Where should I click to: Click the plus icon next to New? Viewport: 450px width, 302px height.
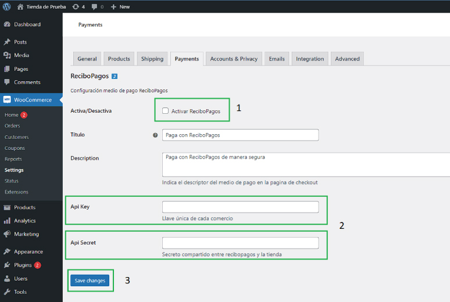click(113, 7)
